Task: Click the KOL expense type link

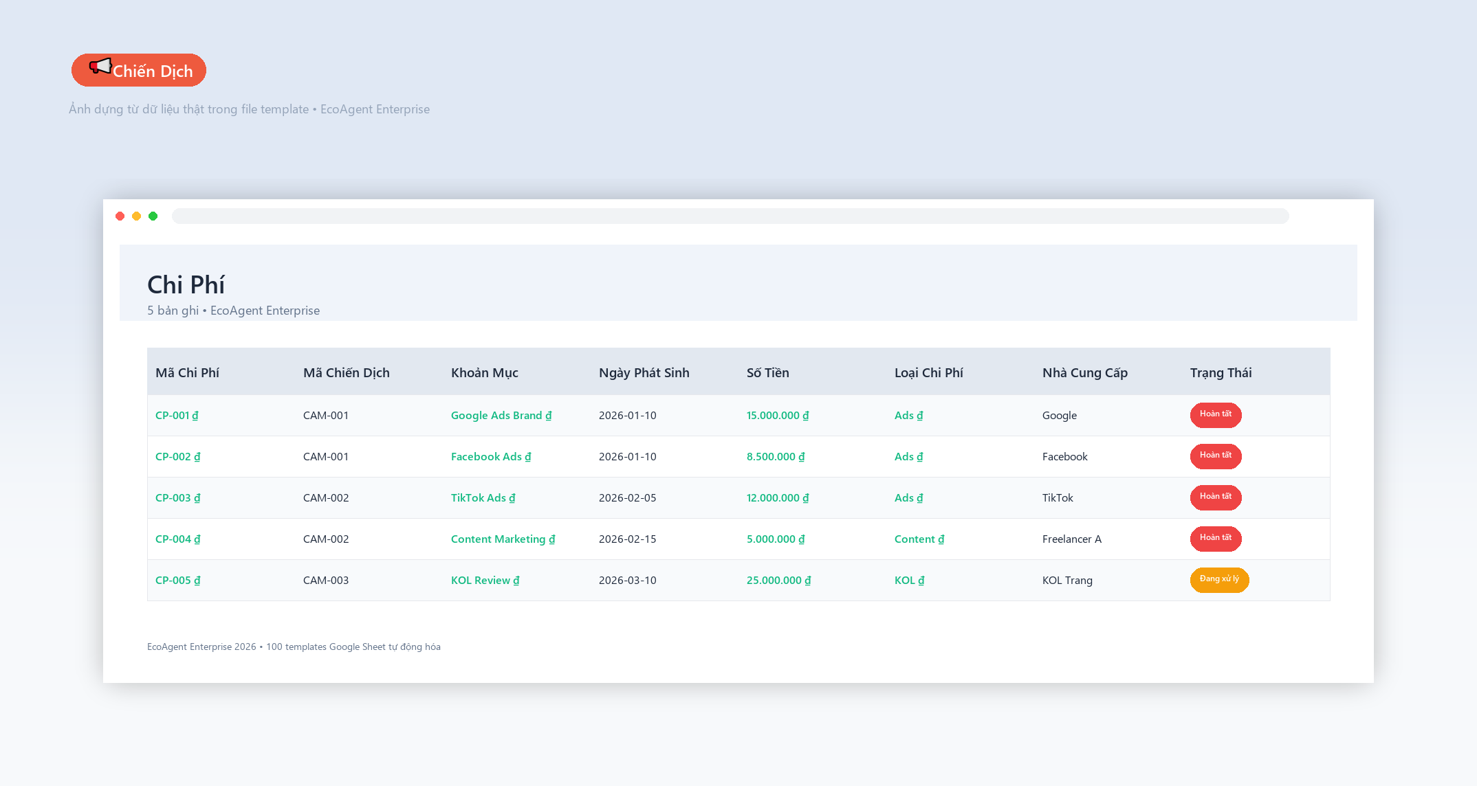Action: (x=909, y=581)
